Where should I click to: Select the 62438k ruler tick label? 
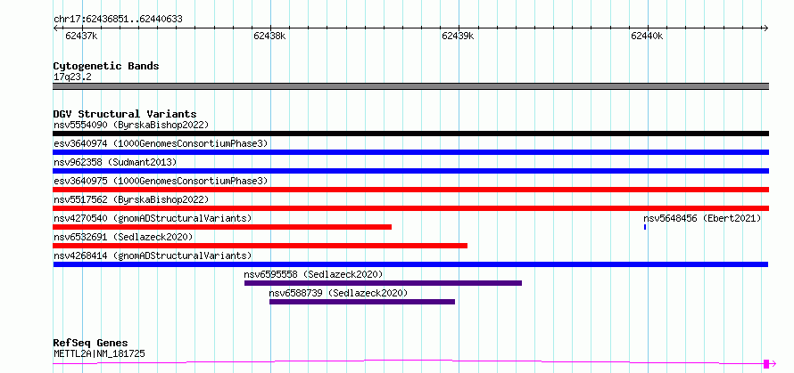(x=269, y=36)
